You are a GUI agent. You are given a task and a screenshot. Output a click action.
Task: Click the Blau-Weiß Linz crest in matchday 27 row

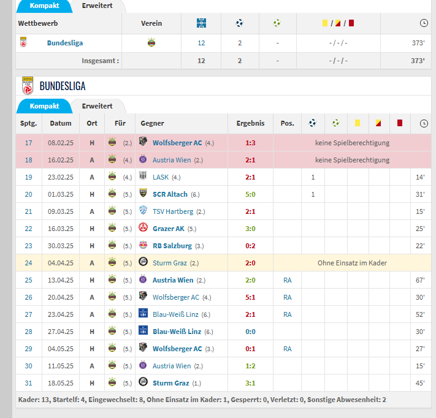point(143,314)
